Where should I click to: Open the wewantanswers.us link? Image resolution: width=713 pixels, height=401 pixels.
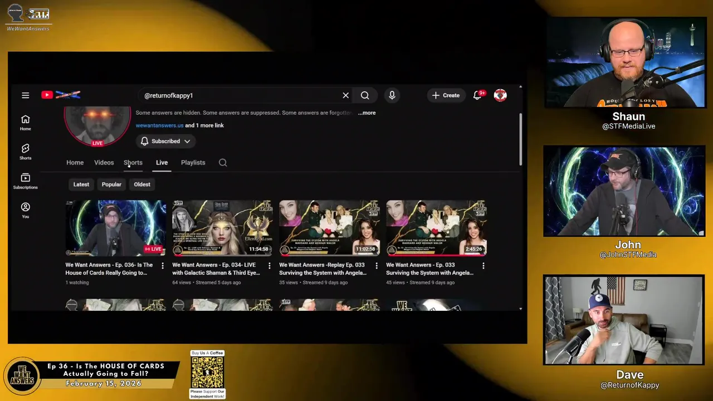[x=159, y=125]
